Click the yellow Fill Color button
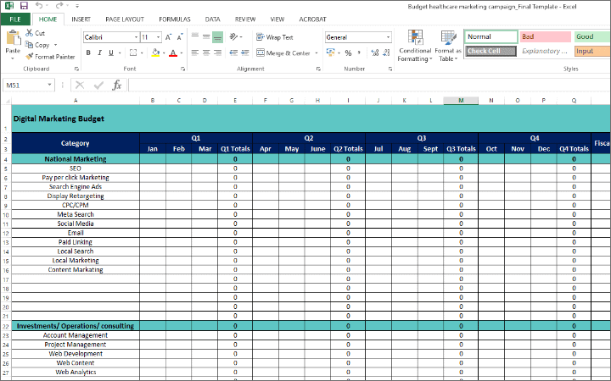The height and width of the screenshot is (381, 611). (x=154, y=52)
